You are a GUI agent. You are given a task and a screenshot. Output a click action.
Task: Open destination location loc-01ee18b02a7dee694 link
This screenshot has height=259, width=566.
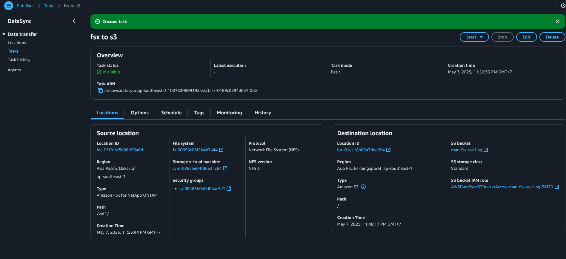[x=361, y=150]
